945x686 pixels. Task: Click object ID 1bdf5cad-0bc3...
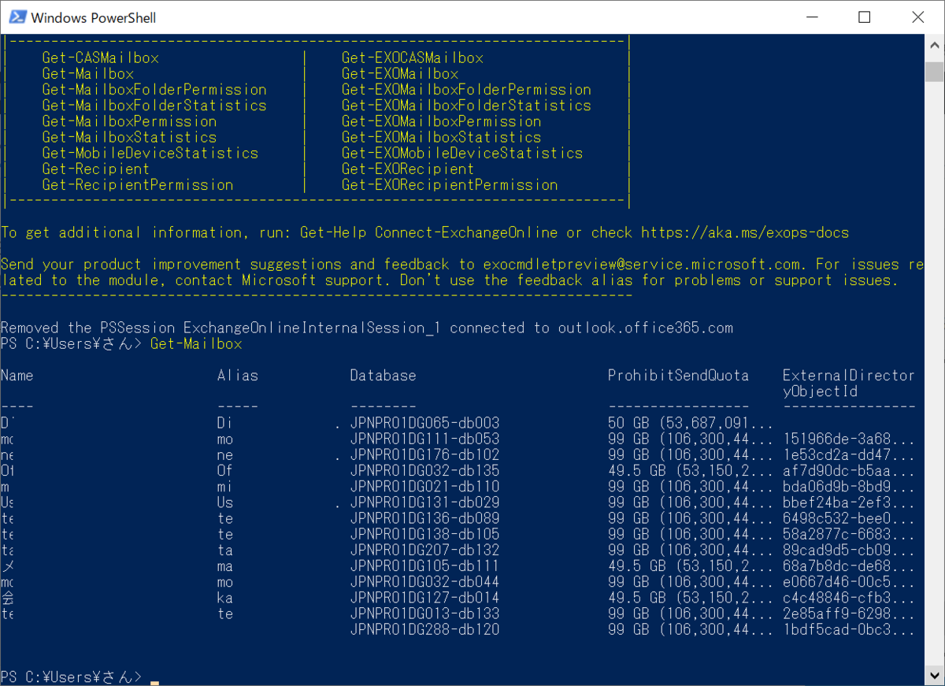pos(849,629)
